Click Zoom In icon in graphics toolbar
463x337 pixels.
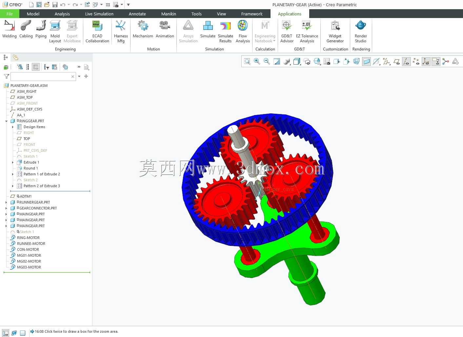point(257,61)
